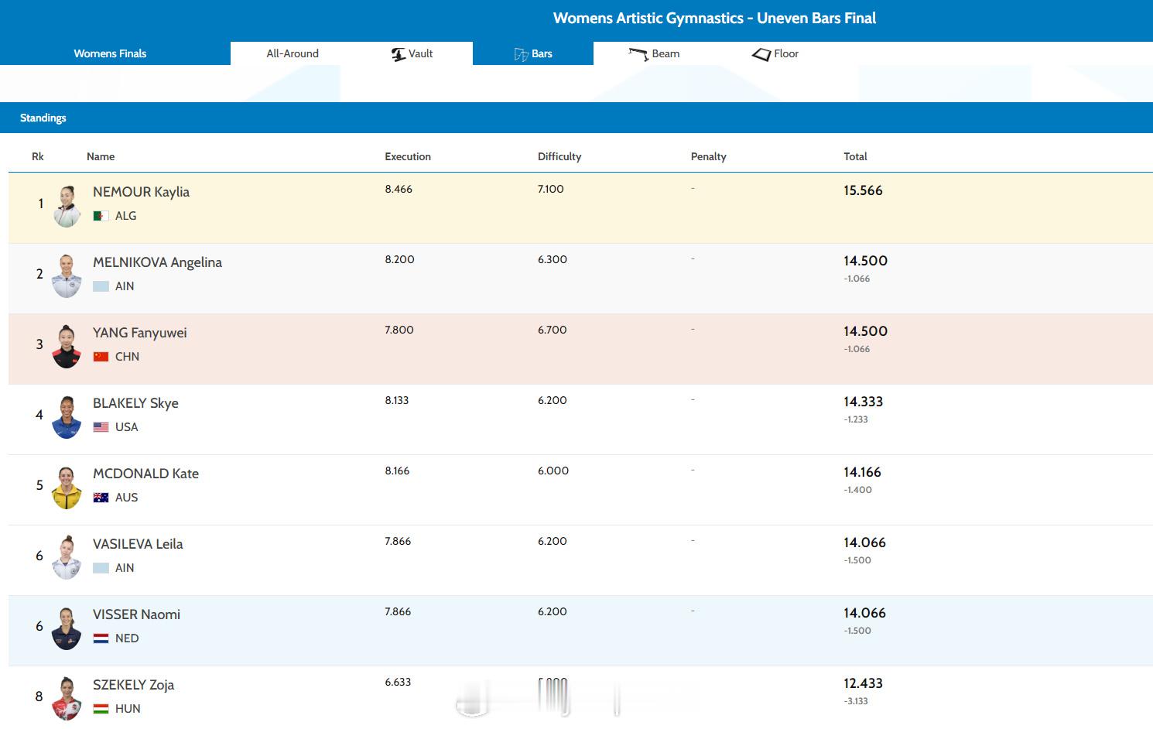Open MELNIKOVA Angelina's name link
The image size is (1153, 729).
coord(157,262)
